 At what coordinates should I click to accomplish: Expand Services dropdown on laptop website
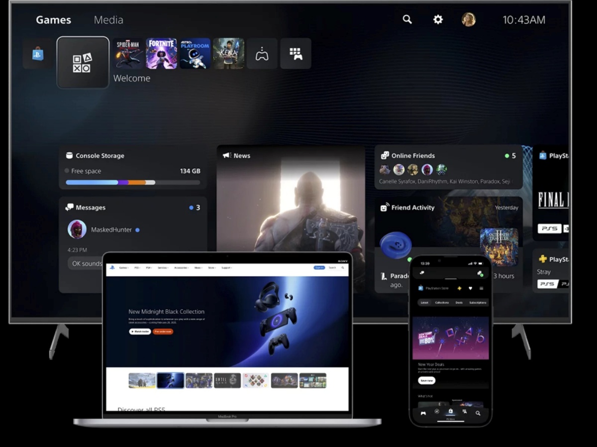tap(163, 268)
